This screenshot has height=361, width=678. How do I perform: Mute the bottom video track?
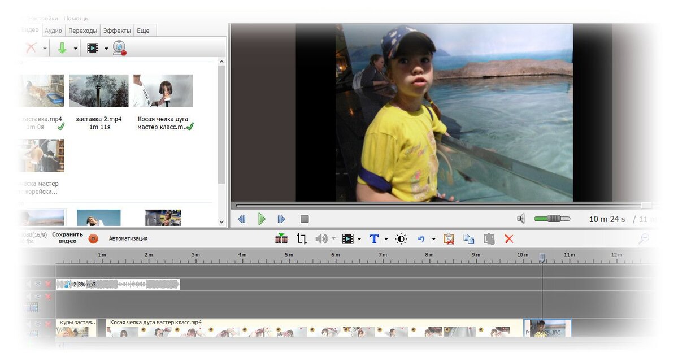[28, 324]
